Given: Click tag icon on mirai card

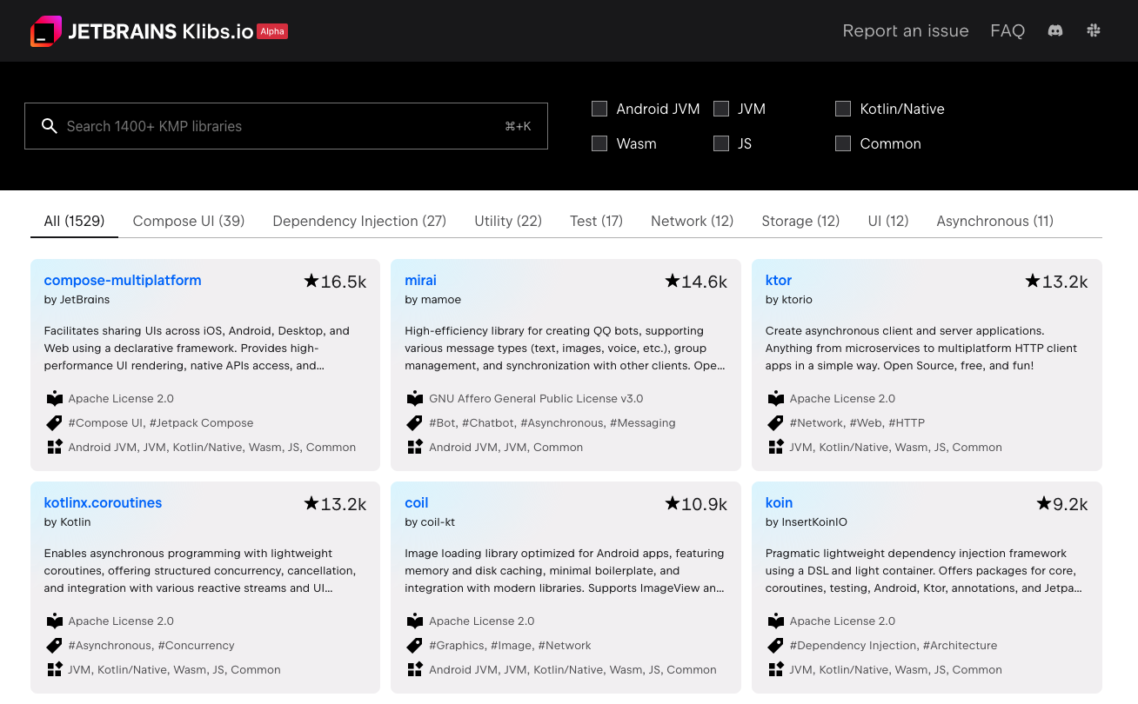Looking at the screenshot, I should [x=415, y=422].
